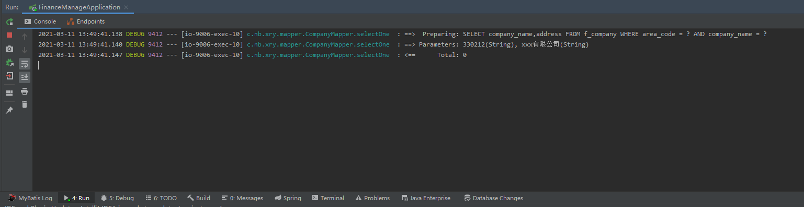This screenshot has width=804, height=207.
Task: Click the green bug update running application icon
Action: pyautogui.click(x=9, y=62)
